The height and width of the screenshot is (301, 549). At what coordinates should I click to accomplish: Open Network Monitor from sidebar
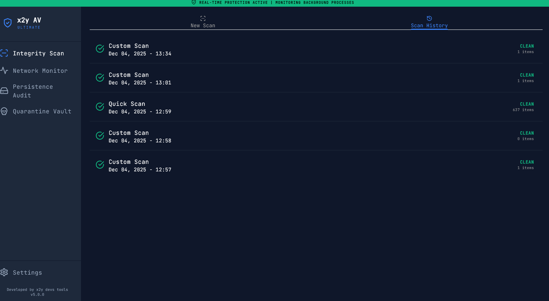(40, 71)
